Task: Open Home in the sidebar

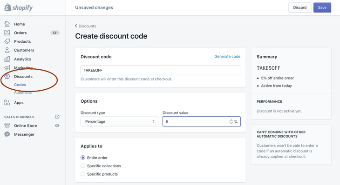Action: point(19,24)
